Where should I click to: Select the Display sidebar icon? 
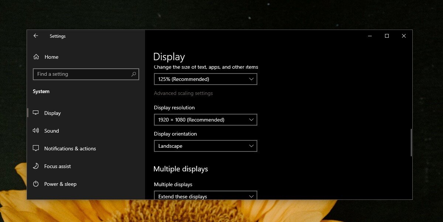coord(36,113)
